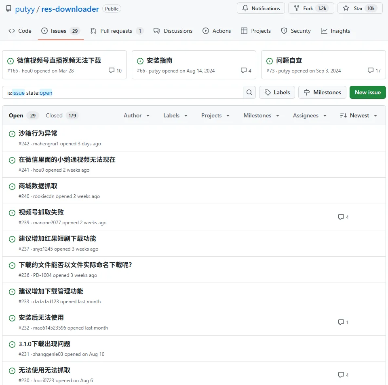Click comment count icon on pinned #165
The height and width of the screenshot is (385, 388).
click(112, 70)
